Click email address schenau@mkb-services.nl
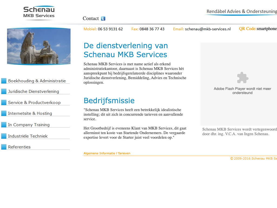The height and width of the screenshot is (208, 277). point(208,29)
